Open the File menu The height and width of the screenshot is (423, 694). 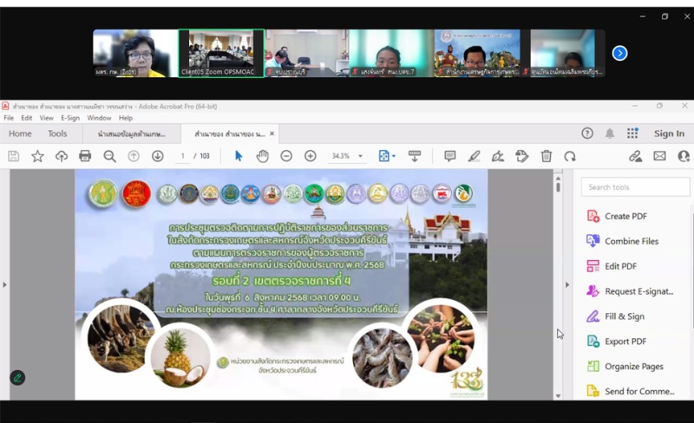pos(9,118)
